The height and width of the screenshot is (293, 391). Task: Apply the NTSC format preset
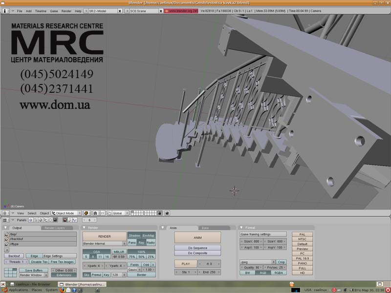(302, 239)
